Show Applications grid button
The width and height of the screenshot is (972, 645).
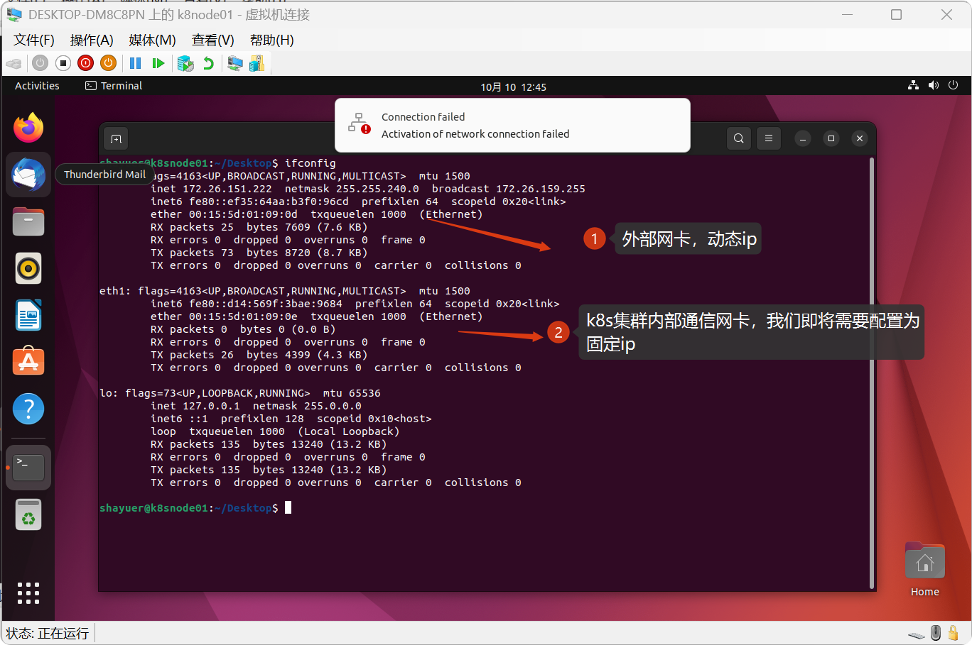click(x=28, y=593)
